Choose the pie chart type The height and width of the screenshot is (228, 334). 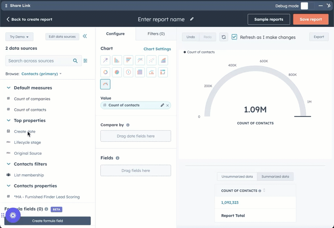[x=117, y=72]
